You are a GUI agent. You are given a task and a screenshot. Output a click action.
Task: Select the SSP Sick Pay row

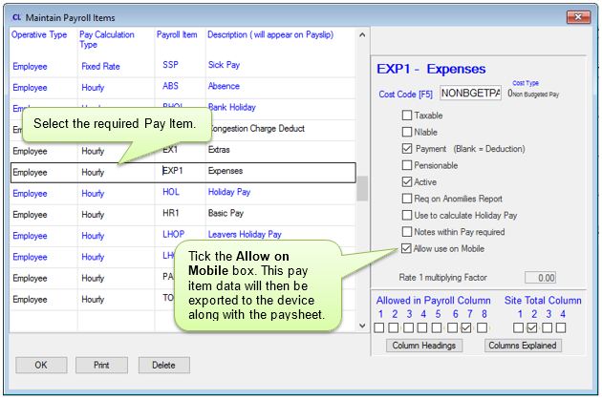[x=183, y=66]
